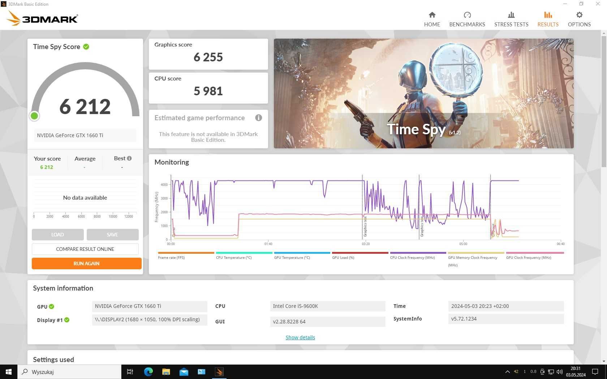Image resolution: width=607 pixels, height=379 pixels.
Task: Click COMPARE RESULT ONLINE
Action: 85,249
